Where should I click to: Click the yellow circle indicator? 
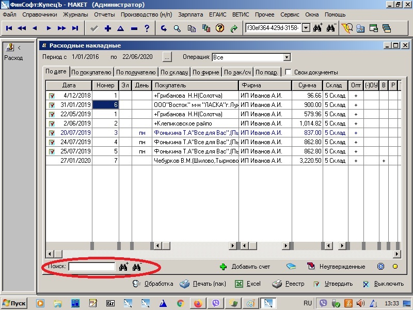point(395,267)
